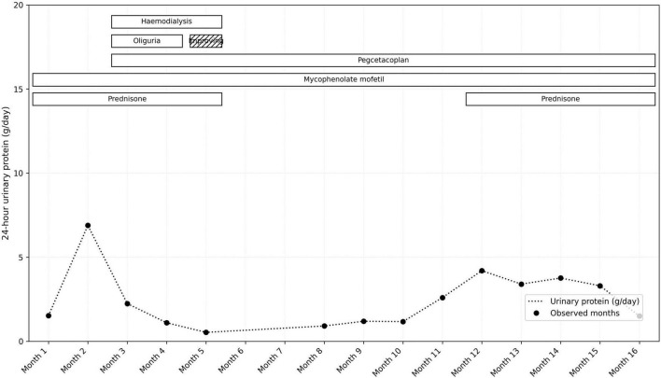Click the y-axis tick label '0'
The image size is (661, 378).
tap(21, 342)
